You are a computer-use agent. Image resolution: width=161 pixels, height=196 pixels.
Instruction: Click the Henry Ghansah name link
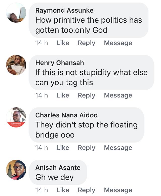point(60,63)
